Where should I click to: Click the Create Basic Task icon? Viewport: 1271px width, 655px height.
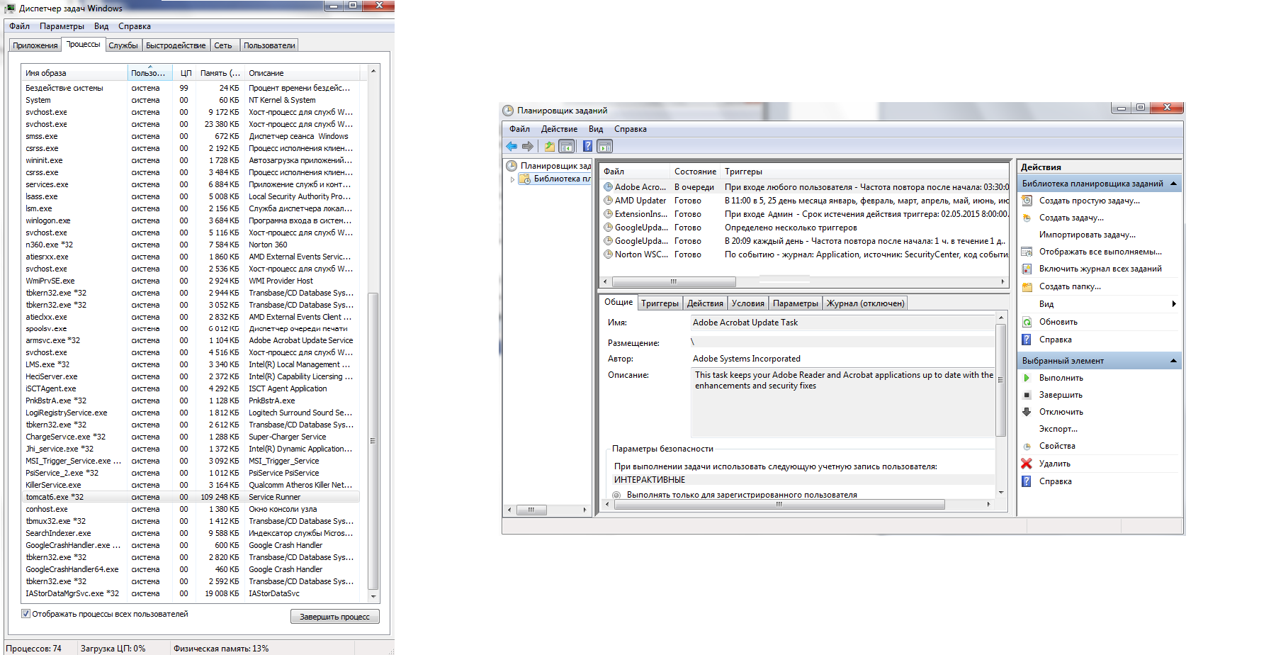pos(1027,201)
